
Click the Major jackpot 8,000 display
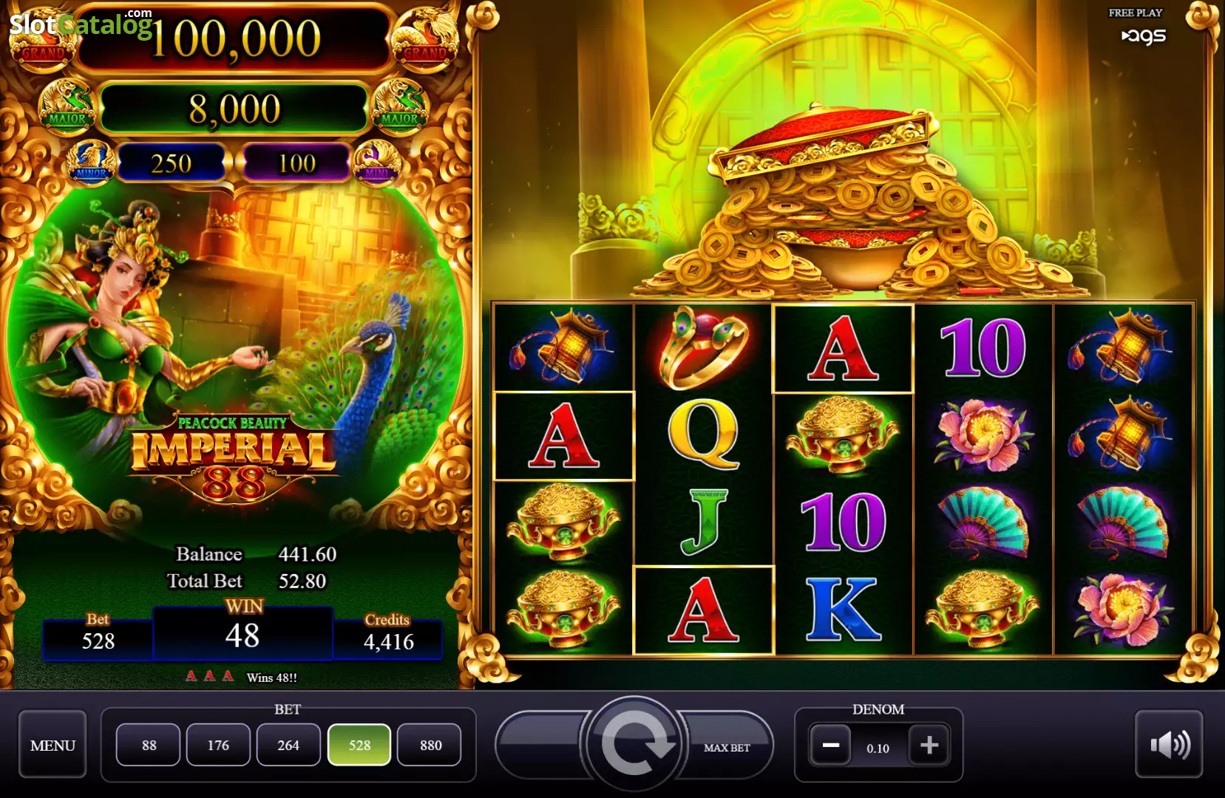[234, 109]
